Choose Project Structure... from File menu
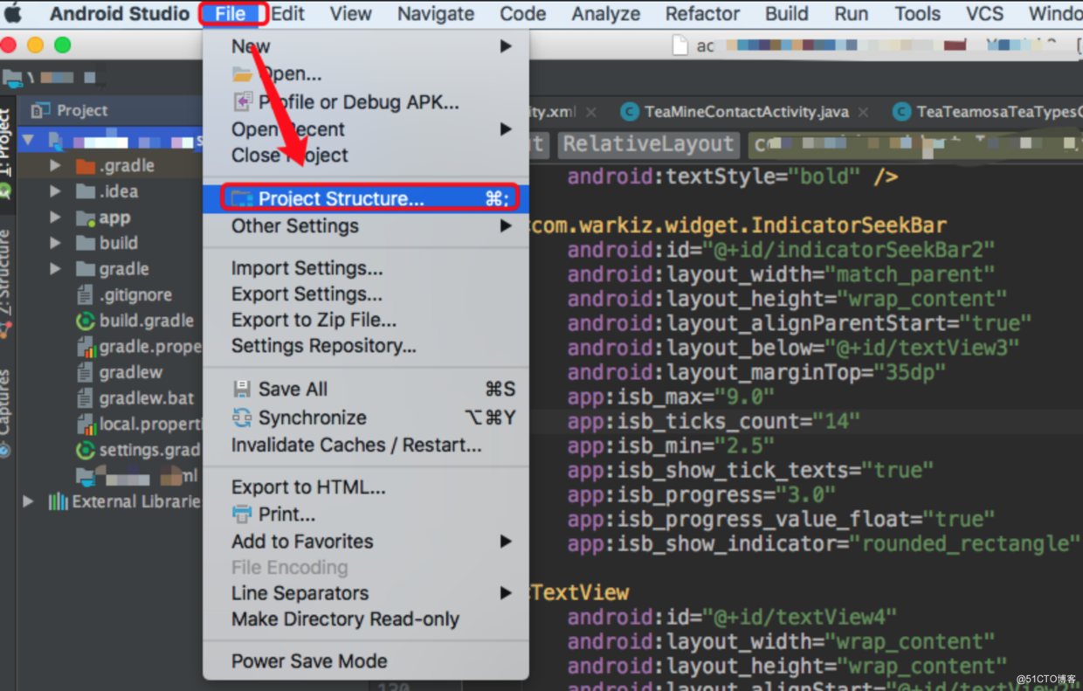 tap(366, 198)
